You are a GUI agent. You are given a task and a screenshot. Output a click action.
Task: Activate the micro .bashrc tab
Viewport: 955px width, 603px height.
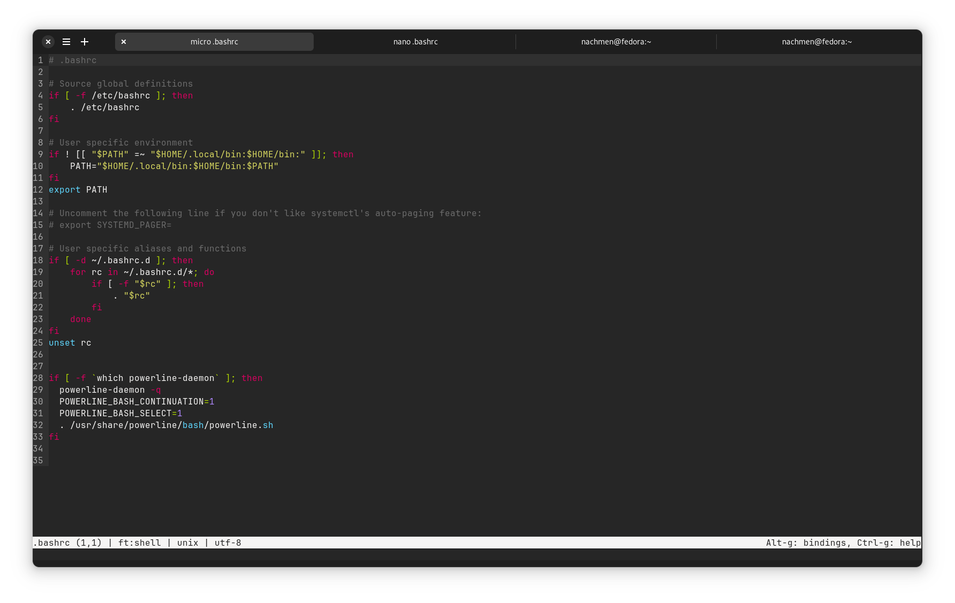click(x=214, y=42)
